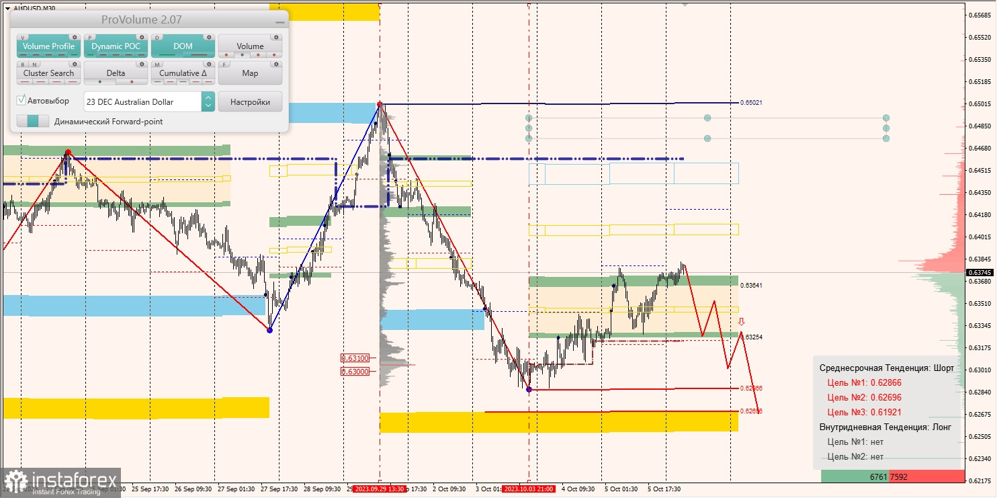The image size is (997, 498).
Task: Click the 23 DEC Australian Dollar field
Action: [x=143, y=101]
